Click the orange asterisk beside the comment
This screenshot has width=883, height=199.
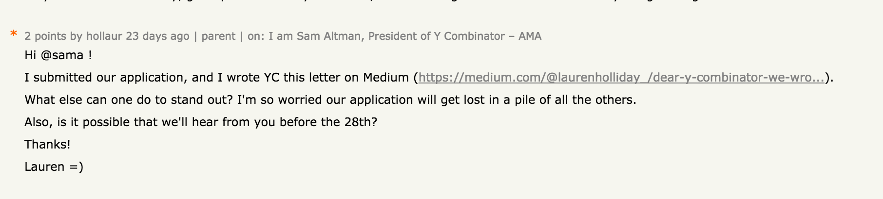coord(14,34)
